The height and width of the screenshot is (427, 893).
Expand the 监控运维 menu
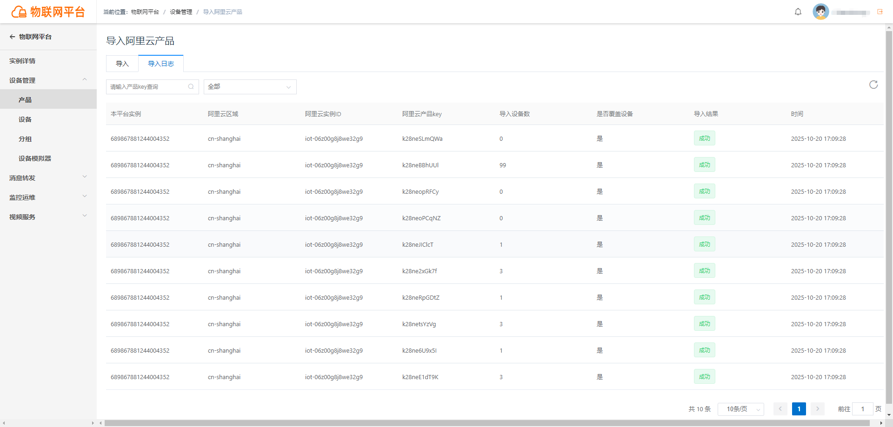click(x=48, y=197)
